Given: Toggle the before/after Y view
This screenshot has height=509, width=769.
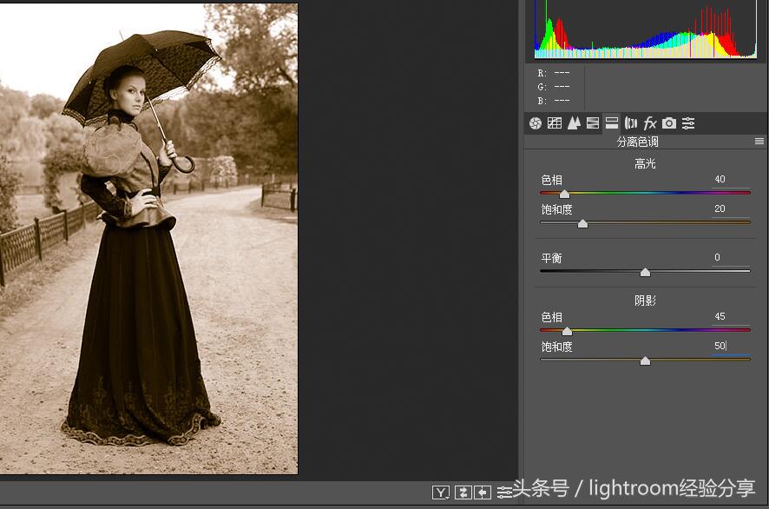Looking at the screenshot, I should [440, 492].
